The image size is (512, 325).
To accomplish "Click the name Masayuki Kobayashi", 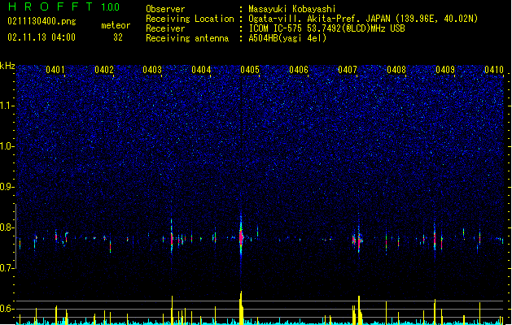I will coord(292,9).
